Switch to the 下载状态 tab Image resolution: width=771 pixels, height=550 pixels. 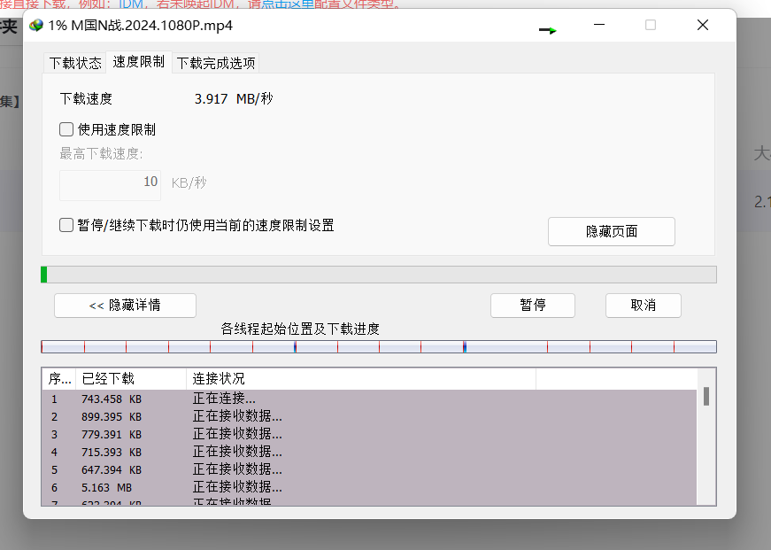point(74,63)
